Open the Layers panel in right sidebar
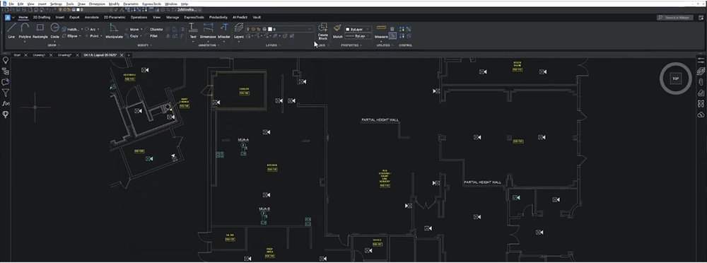Viewport: 707px width, 263px height. click(x=701, y=71)
